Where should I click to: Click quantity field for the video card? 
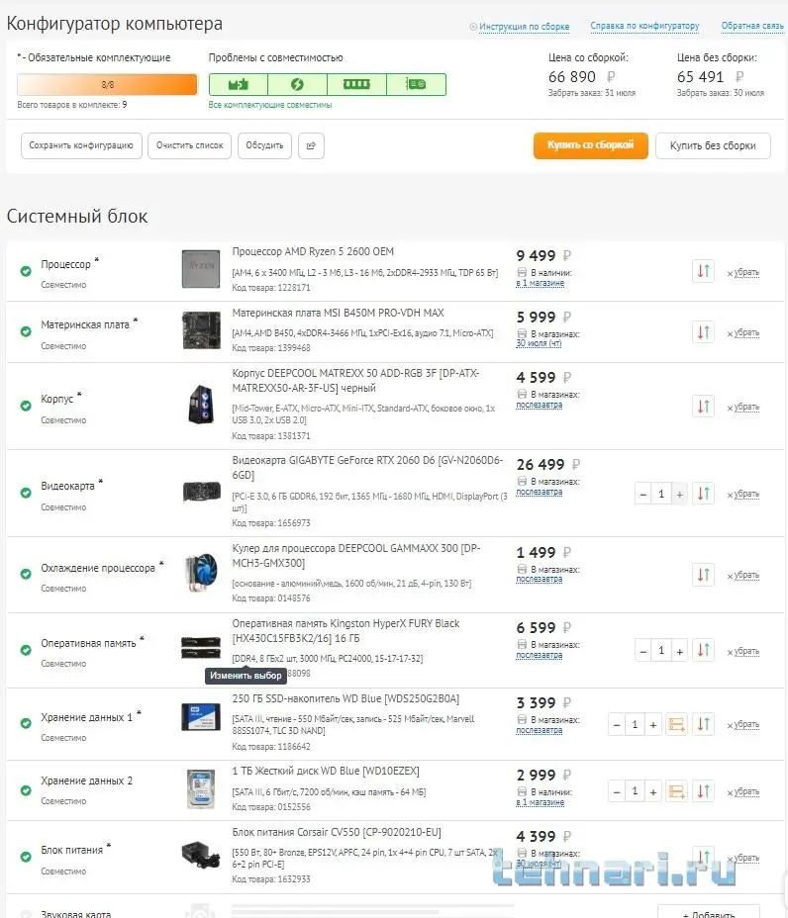(661, 495)
